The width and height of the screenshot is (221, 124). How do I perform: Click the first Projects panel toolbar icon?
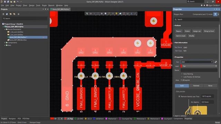click(3, 14)
